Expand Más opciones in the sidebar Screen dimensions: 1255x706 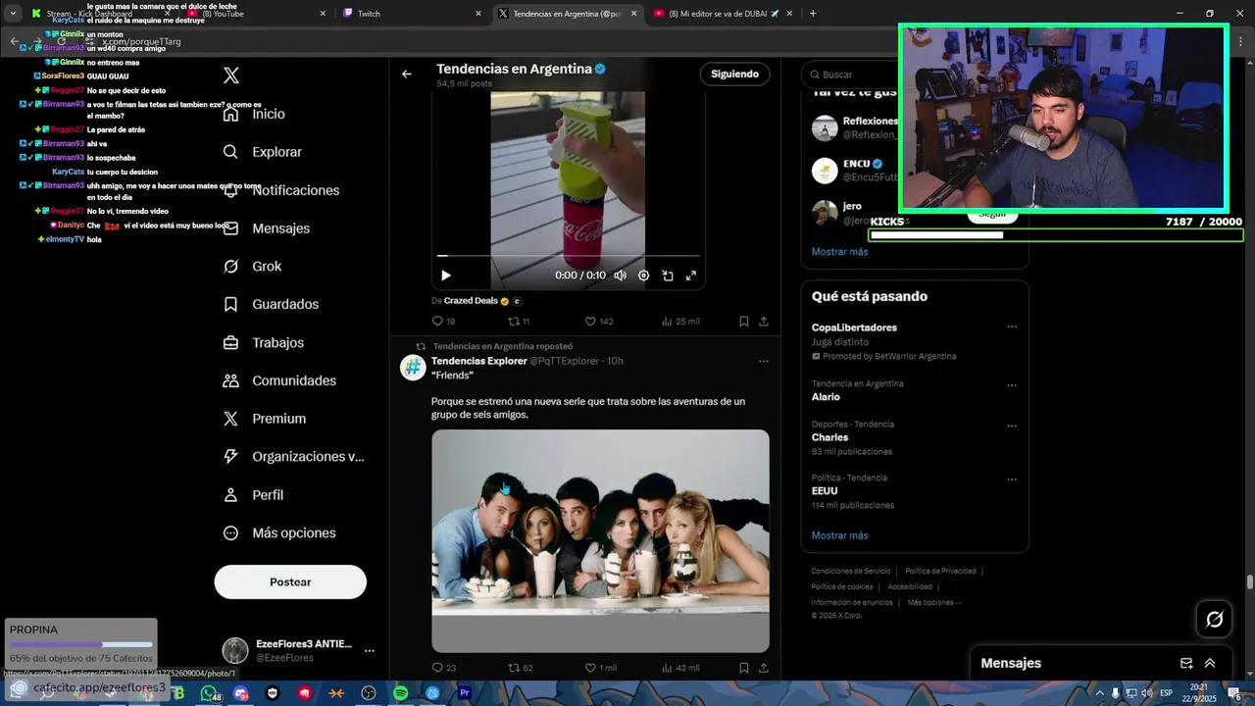pyautogui.click(x=279, y=533)
